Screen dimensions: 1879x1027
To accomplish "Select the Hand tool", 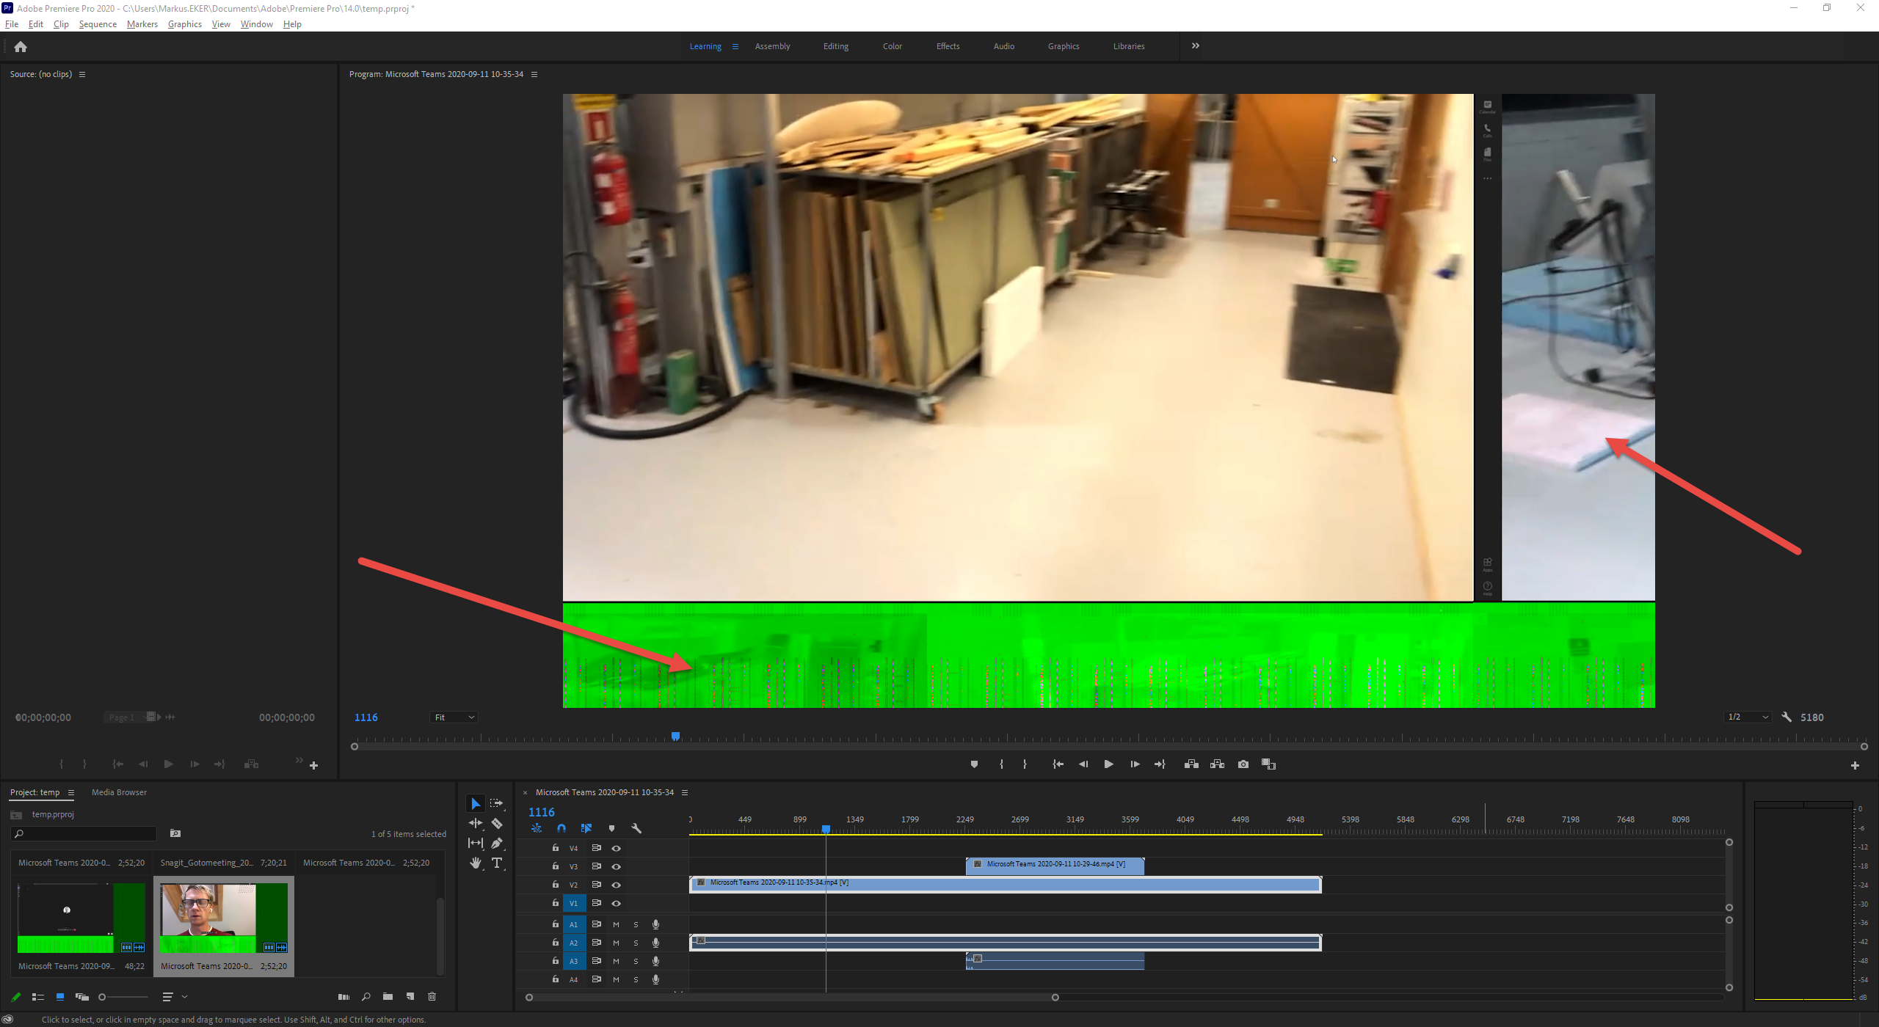I will point(476,863).
